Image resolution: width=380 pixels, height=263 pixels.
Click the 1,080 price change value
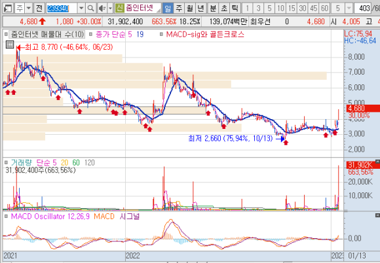[x=64, y=22]
